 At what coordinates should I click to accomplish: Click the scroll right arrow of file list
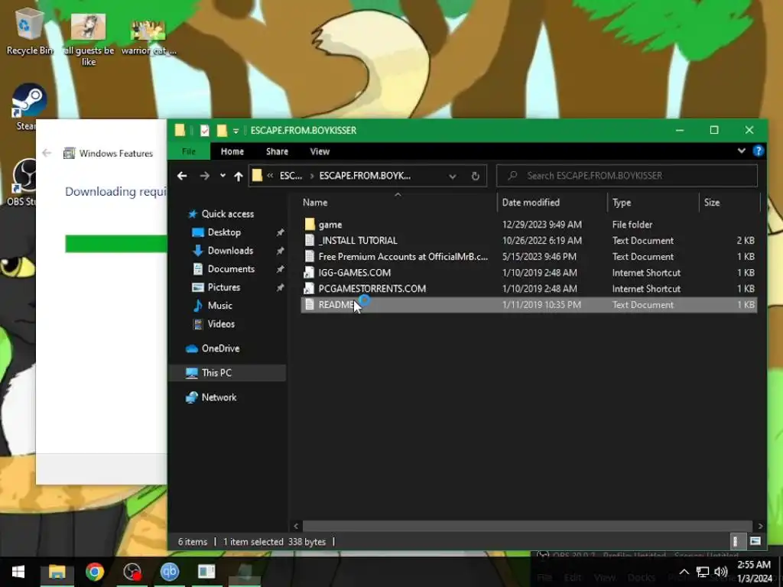760,526
